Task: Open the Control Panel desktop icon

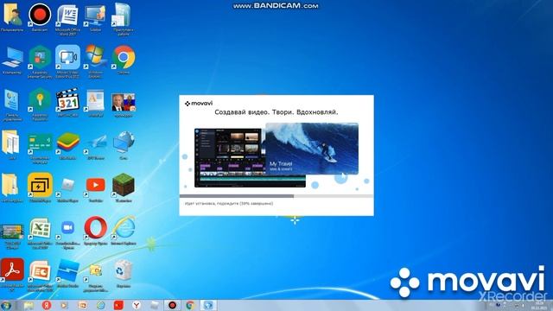Action: [x=12, y=101]
